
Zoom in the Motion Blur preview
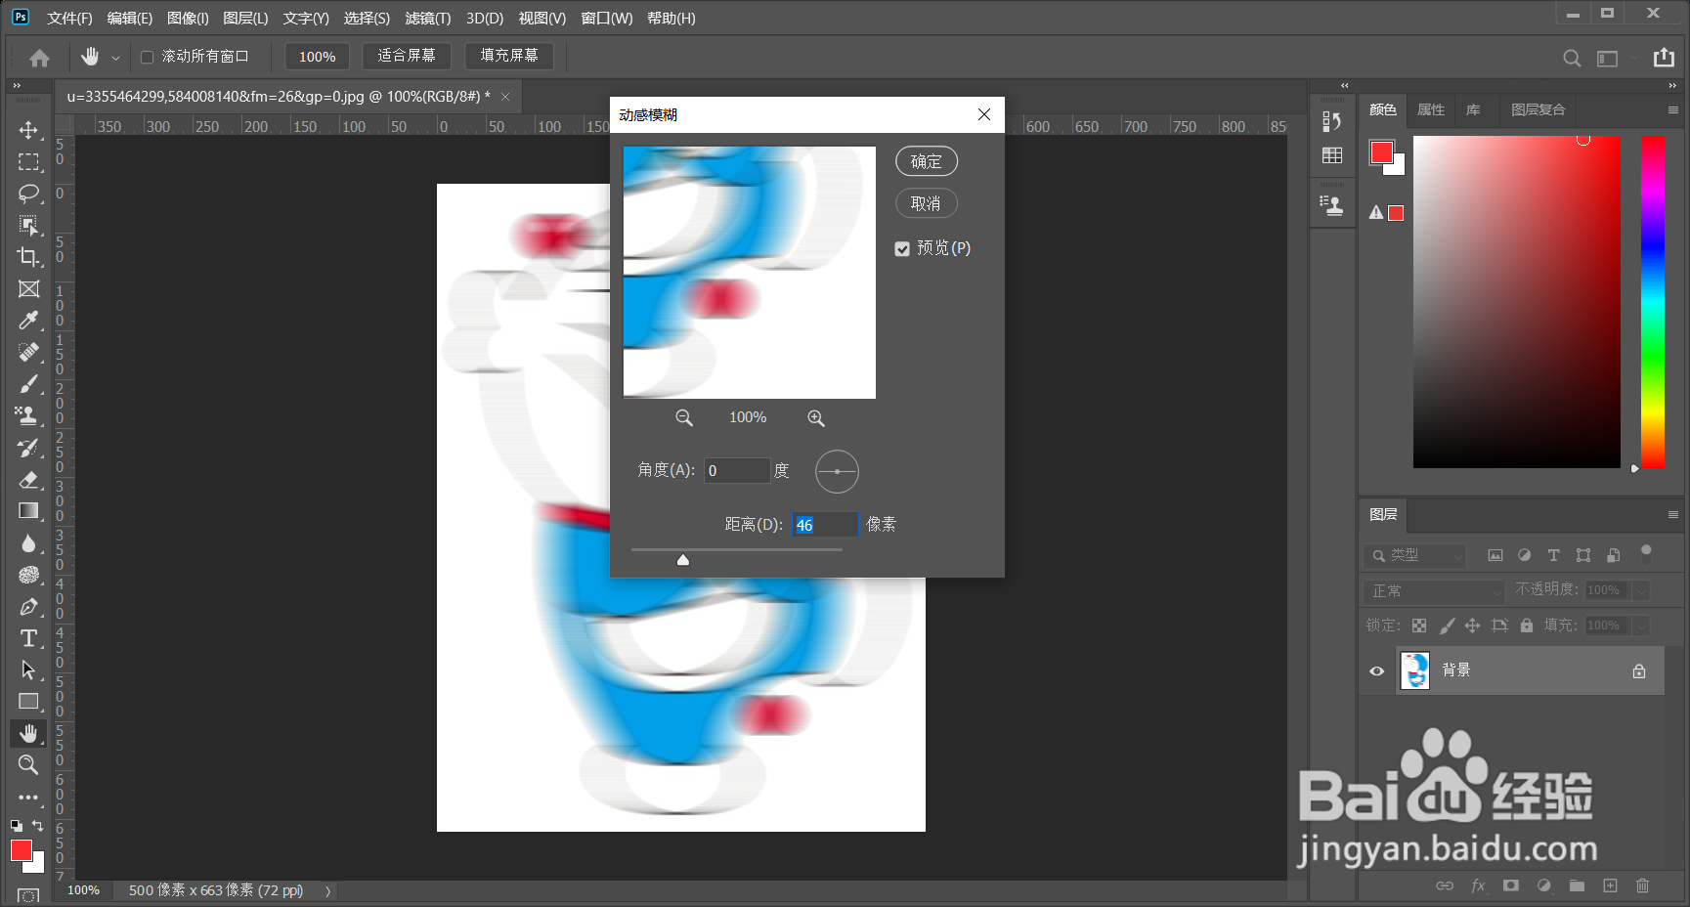(x=816, y=418)
